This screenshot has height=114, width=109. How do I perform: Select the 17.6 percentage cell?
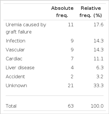point(98,25)
